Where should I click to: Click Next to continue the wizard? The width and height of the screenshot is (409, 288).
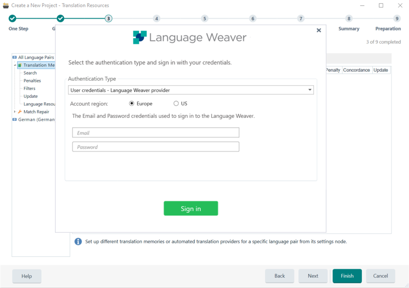tap(313, 276)
